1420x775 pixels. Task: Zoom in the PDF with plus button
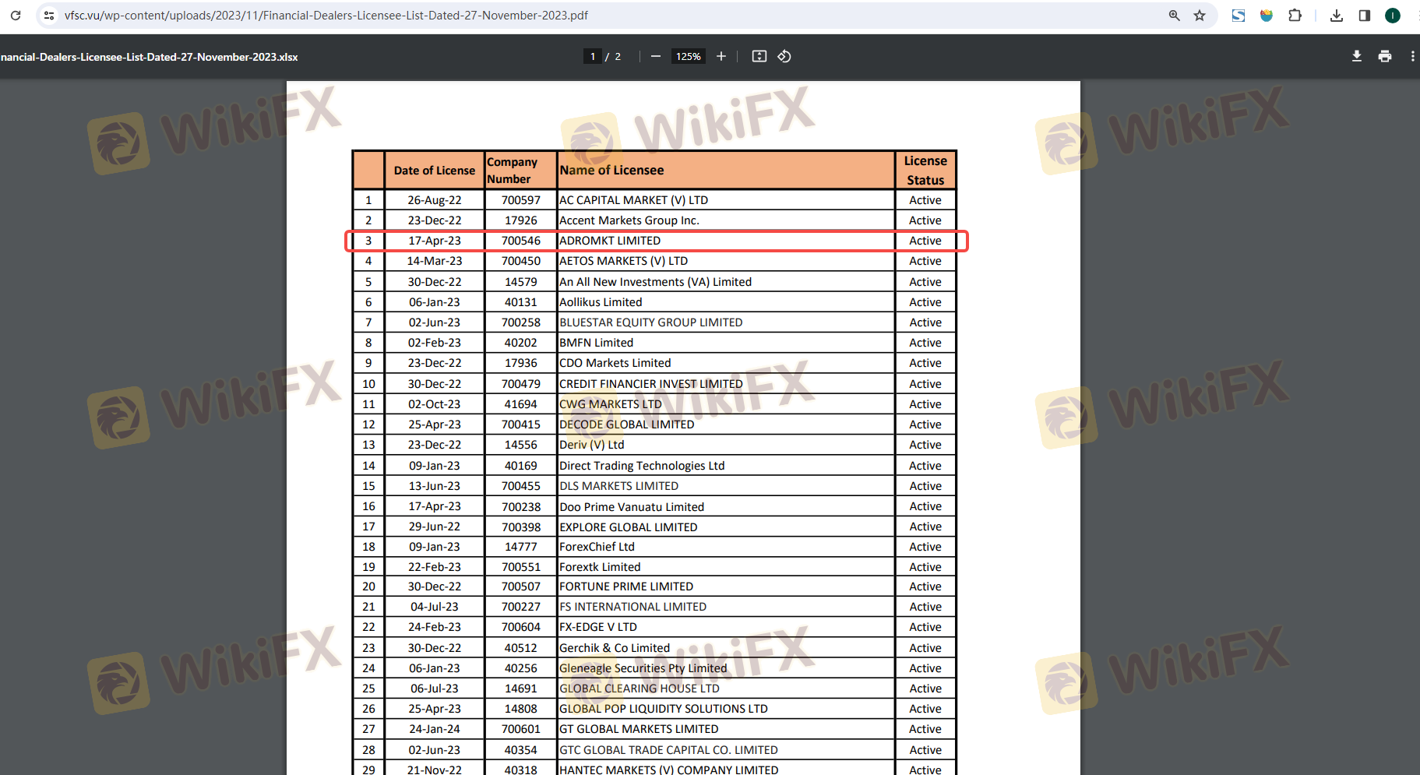[721, 56]
